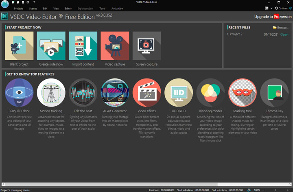
Task: Click the zoom in plus button
Action: 288,190
